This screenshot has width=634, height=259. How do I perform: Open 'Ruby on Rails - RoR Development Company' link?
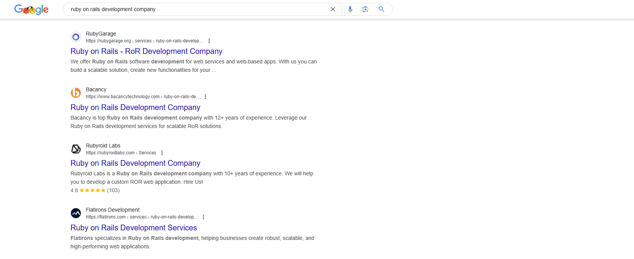click(146, 51)
